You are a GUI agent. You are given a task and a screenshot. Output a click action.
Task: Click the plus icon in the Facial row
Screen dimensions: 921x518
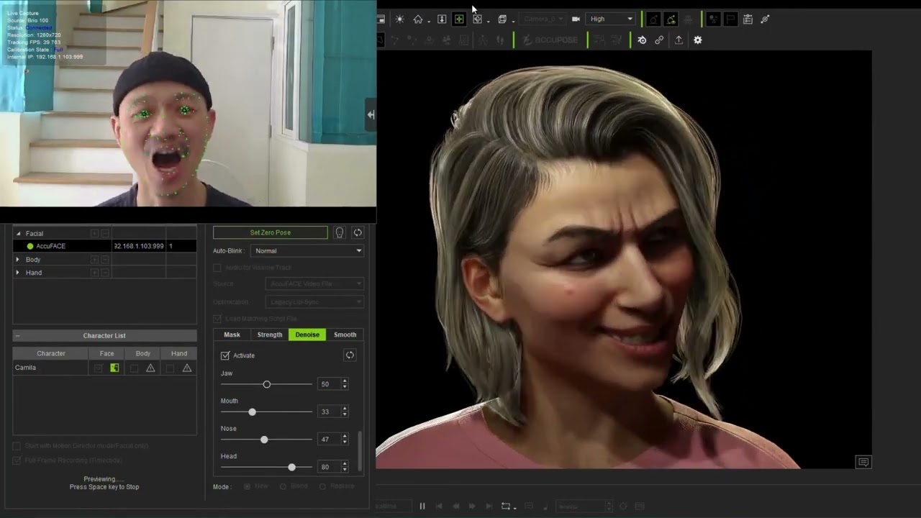(x=94, y=233)
